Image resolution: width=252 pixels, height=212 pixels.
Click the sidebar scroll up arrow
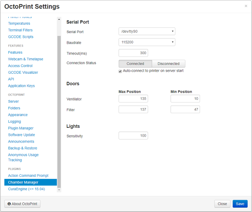tap(59, 19)
